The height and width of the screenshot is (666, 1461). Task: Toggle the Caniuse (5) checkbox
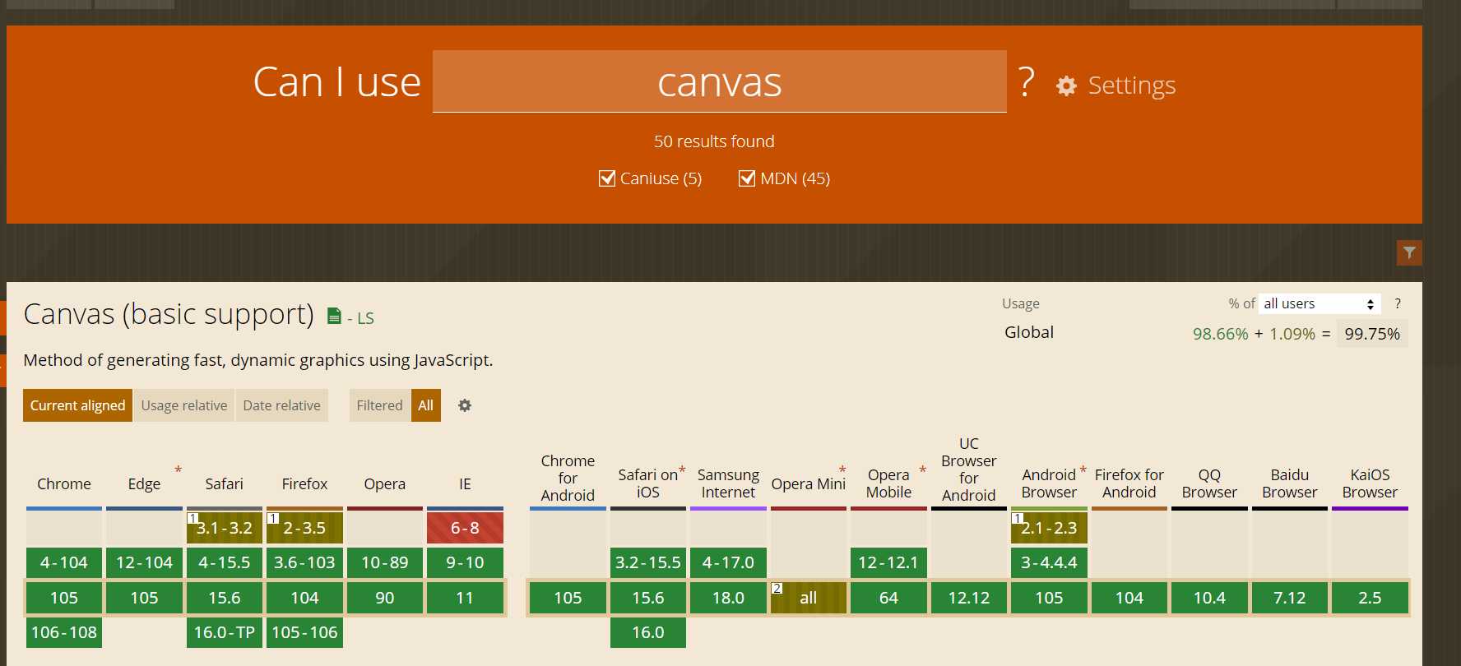[x=607, y=178]
